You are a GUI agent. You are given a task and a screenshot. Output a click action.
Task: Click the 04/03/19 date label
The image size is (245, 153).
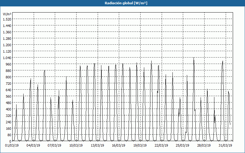(x=33, y=146)
